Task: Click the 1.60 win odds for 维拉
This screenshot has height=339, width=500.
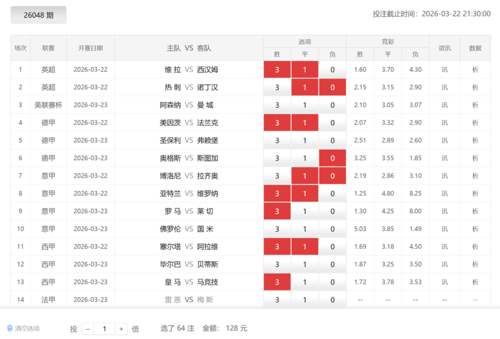Action: point(360,69)
